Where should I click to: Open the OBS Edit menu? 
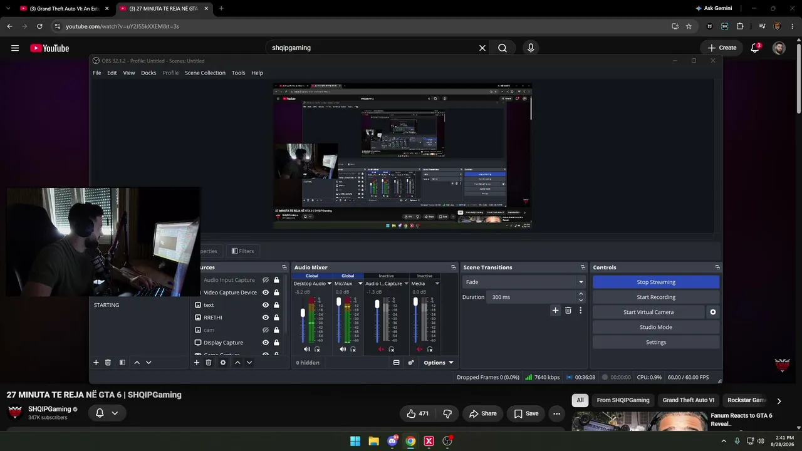click(x=112, y=73)
